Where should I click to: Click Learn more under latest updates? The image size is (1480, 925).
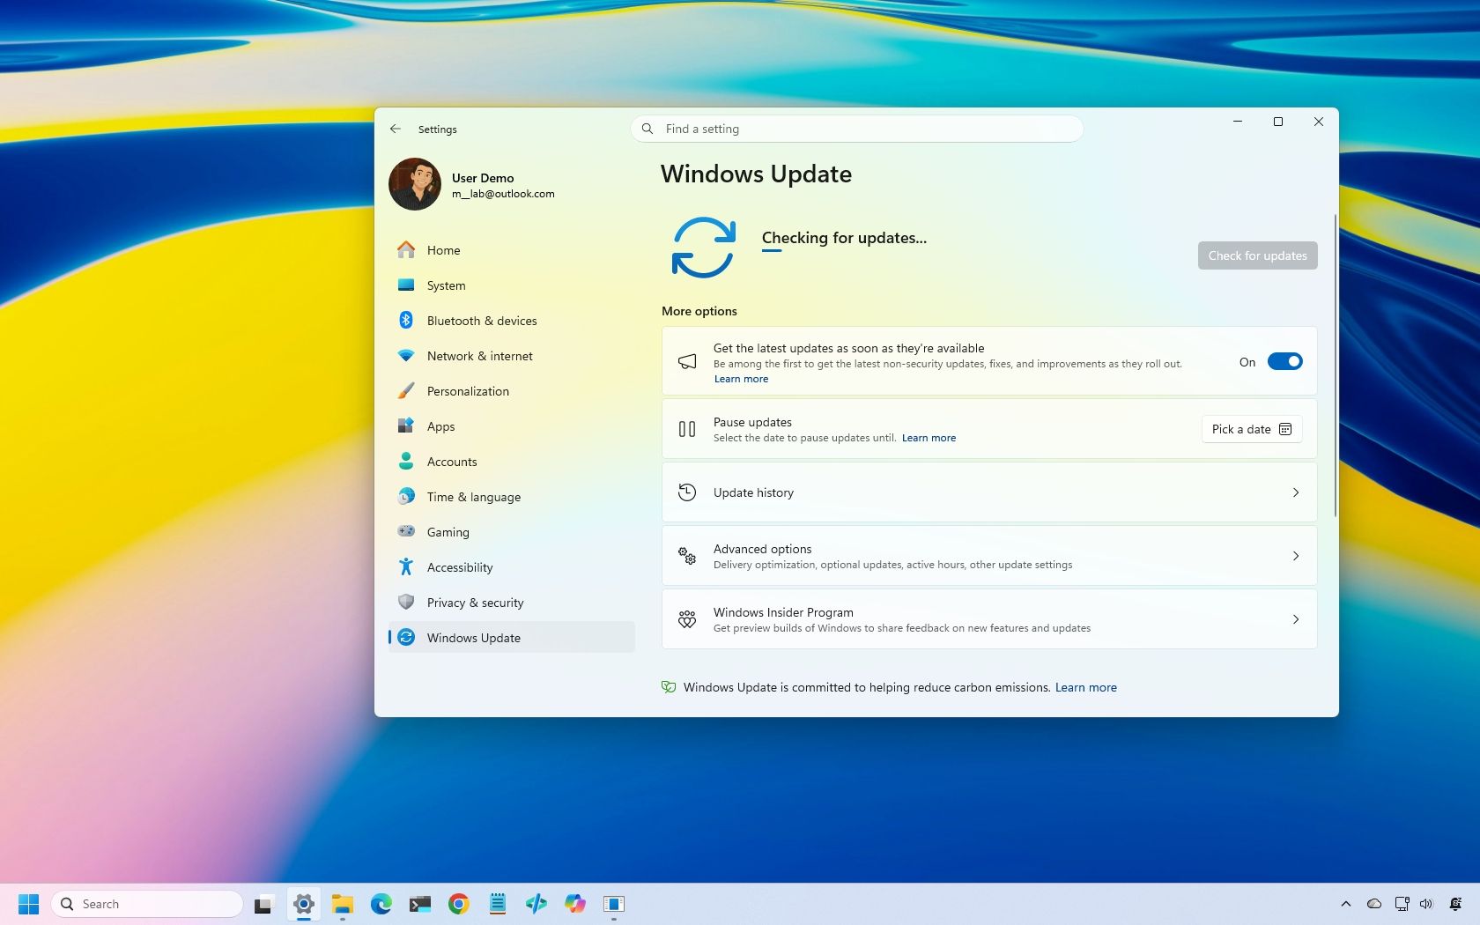741,379
